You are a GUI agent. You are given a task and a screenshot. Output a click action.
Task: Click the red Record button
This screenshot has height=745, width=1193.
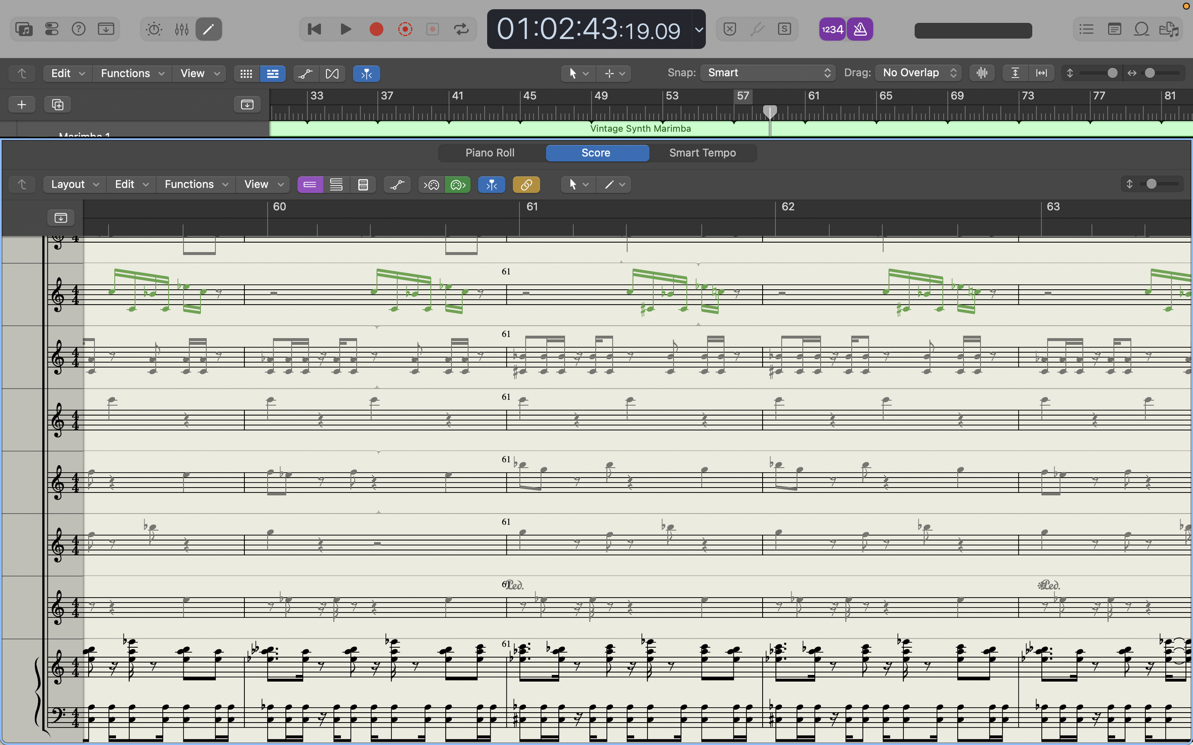click(377, 29)
